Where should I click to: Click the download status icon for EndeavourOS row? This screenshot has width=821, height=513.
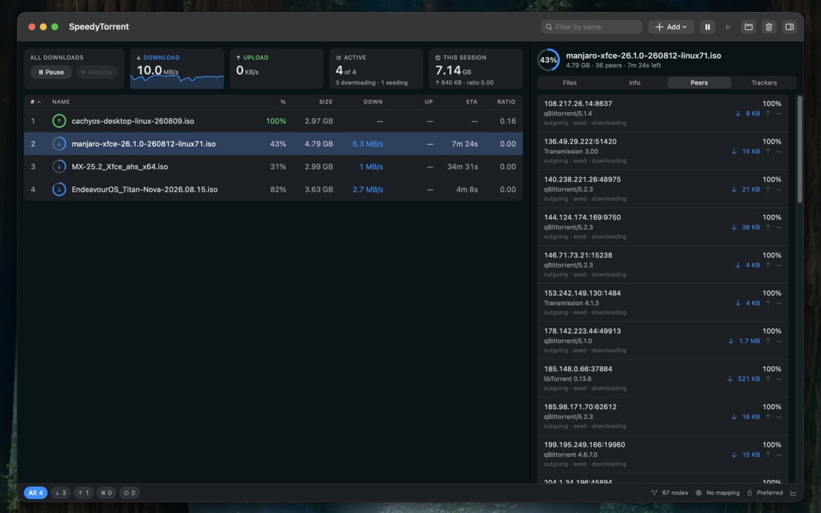tap(59, 190)
